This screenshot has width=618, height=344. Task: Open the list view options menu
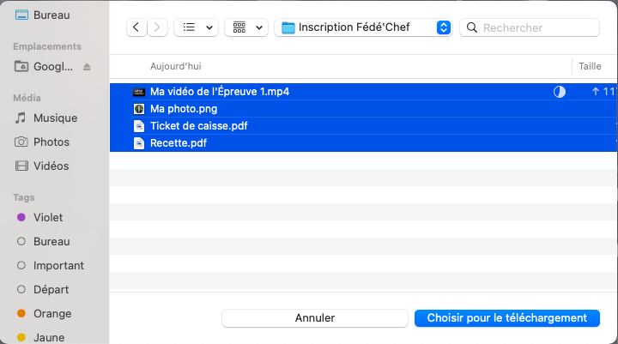(196, 27)
